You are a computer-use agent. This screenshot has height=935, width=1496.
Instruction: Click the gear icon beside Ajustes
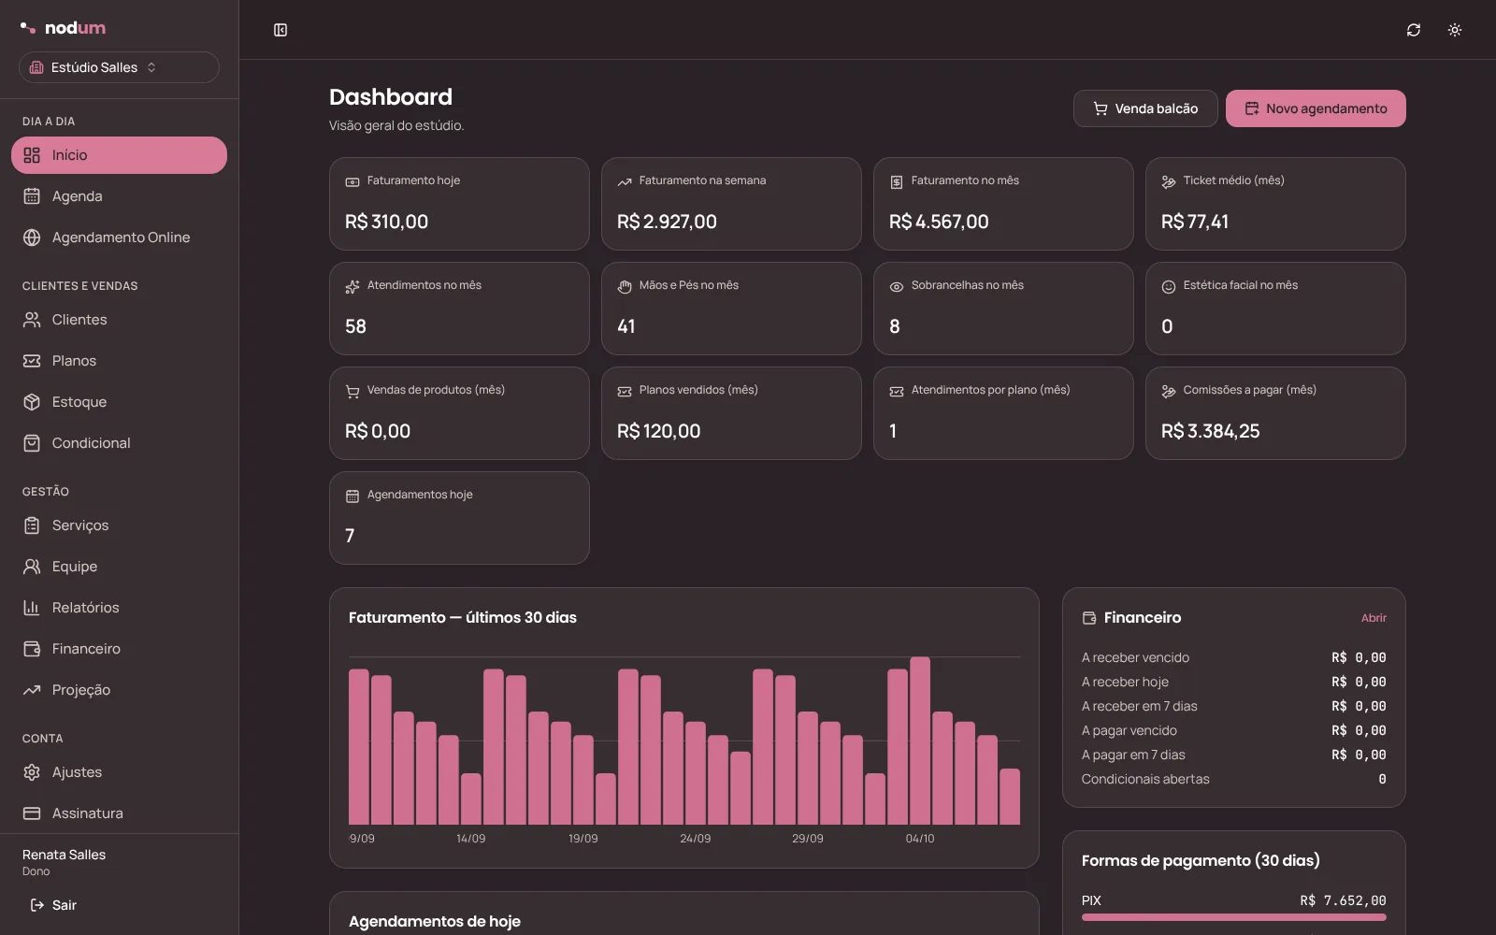[x=32, y=772]
